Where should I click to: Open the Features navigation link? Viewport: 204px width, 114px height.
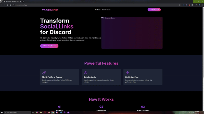pos(98,10)
